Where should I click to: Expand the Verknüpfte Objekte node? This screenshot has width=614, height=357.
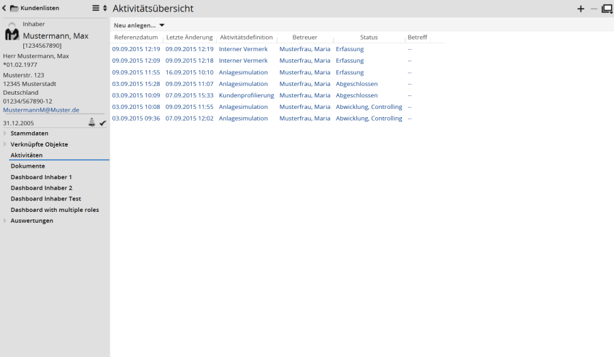[5, 144]
